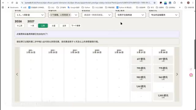Click the blue extension icon in toolbar
Screen dimensions: 196x110
170,3
